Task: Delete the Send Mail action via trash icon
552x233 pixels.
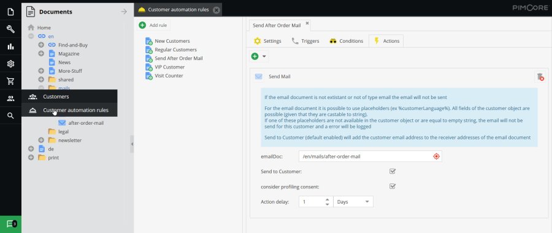Action: tap(540, 76)
